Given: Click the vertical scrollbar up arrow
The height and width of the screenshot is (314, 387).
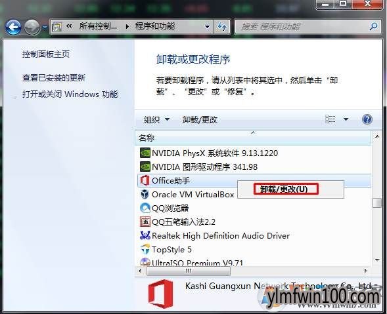Looking at the screenshot, I should [377, 136].
